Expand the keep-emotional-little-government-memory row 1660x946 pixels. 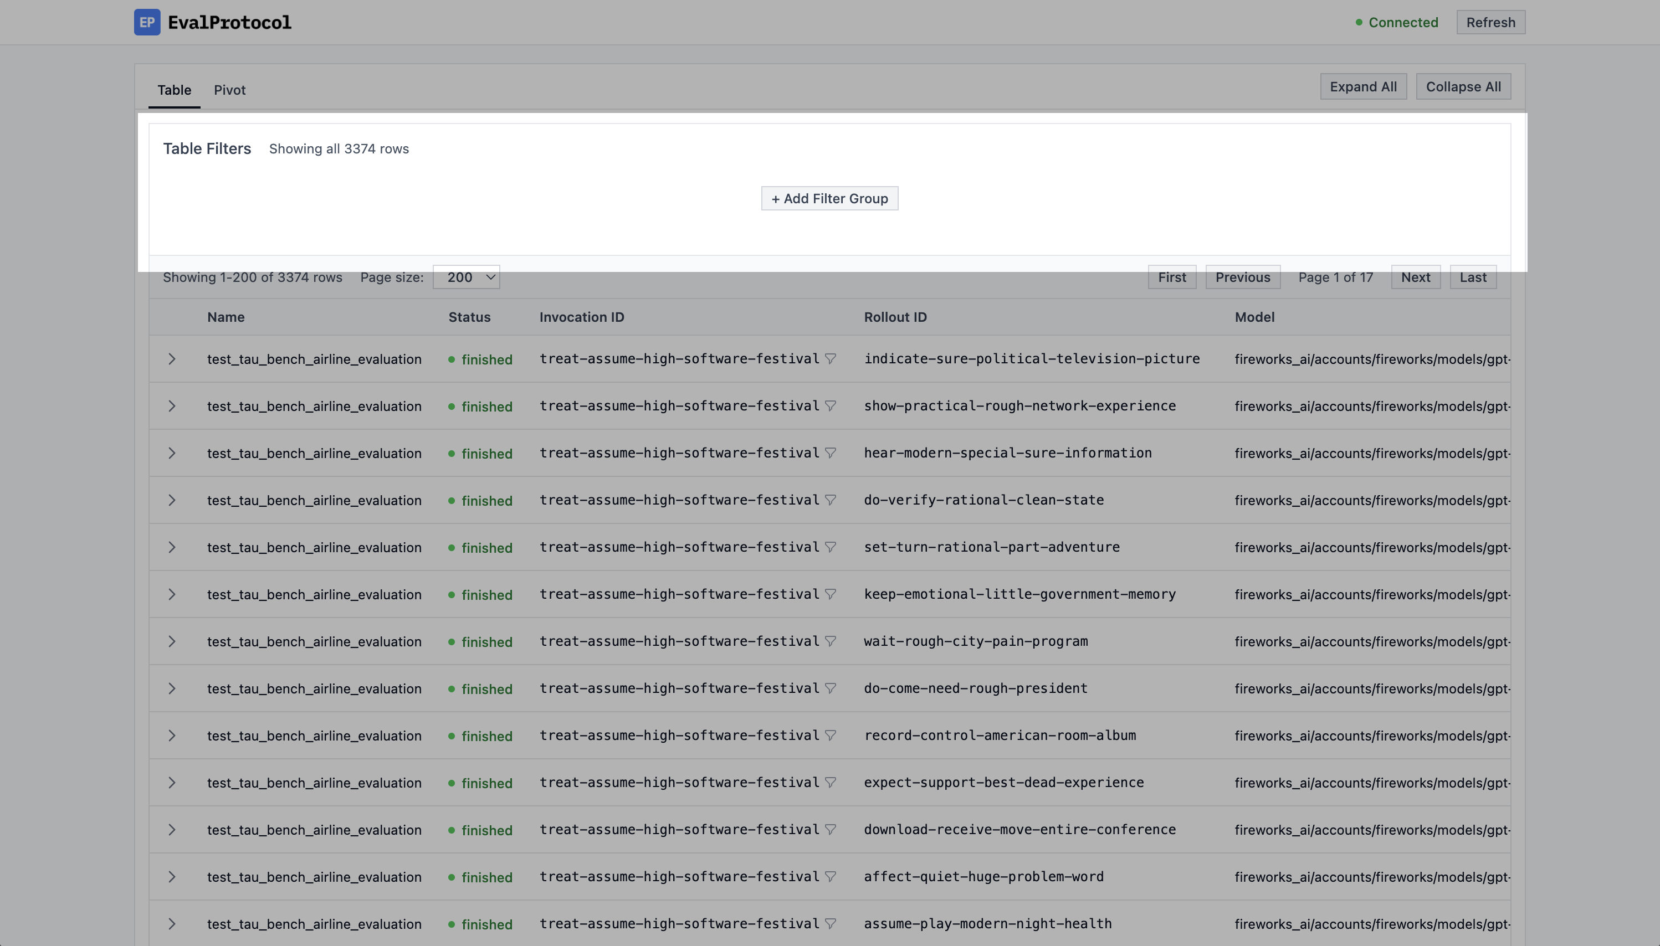(172, 594)
